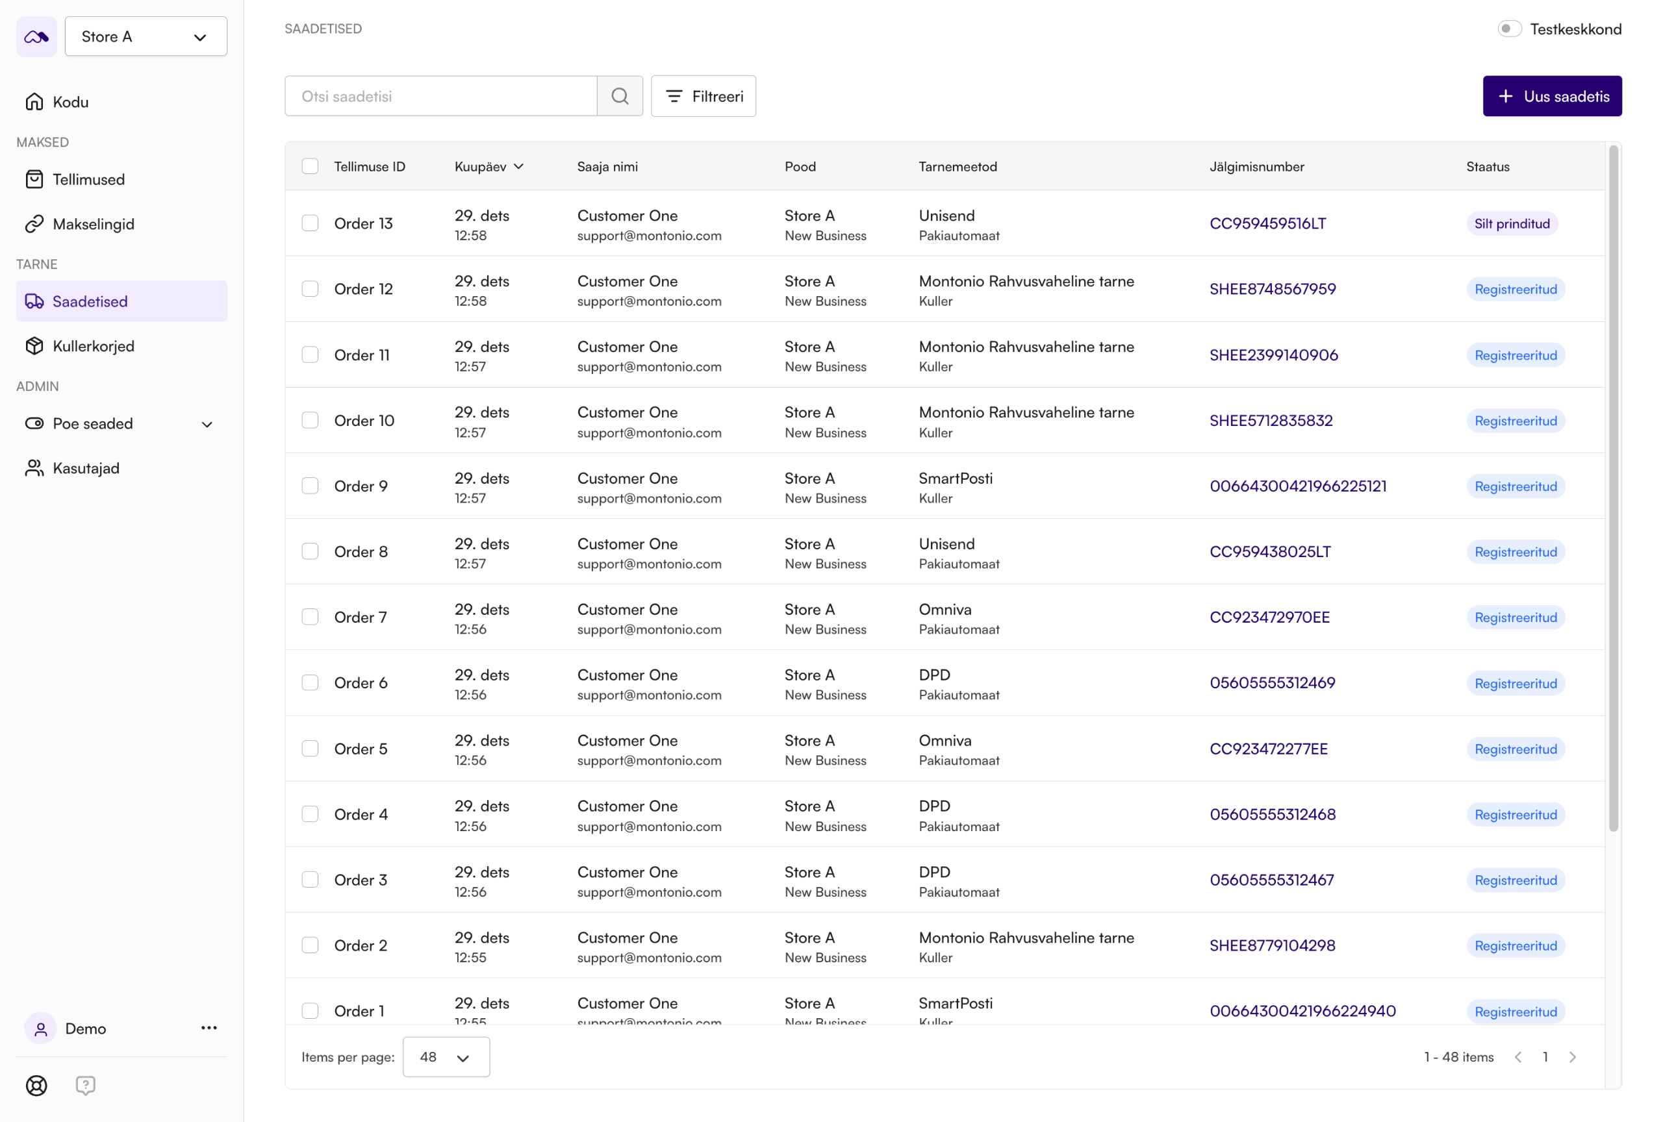Image resolution: width=1663 pixels, height=1122 pixels.
Task: Focus the Otsi saadetisi search field
Action: [x=441, y=96]
